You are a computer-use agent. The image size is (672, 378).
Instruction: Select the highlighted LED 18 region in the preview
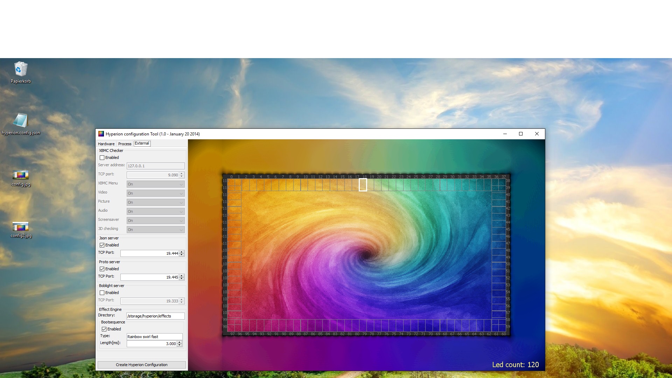363,185
